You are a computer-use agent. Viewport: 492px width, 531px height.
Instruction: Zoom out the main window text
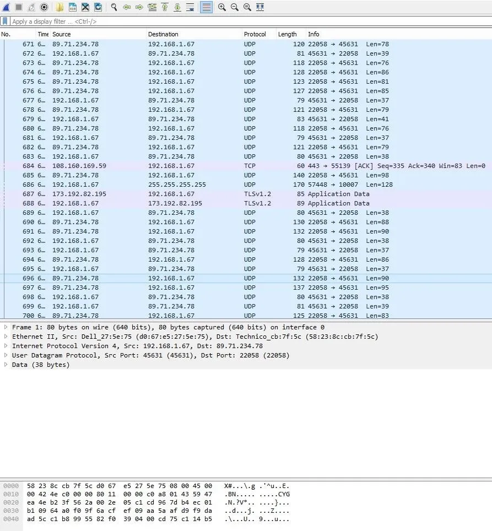point(234,7)
